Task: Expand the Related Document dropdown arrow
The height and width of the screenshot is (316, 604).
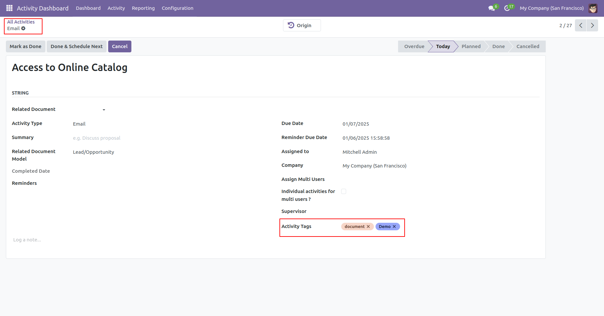Action: (104, 110)
